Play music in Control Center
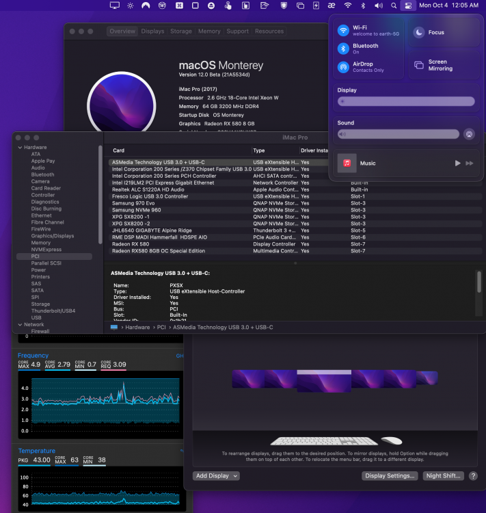This screenshot has width=486, height=513. coord(457,163)
